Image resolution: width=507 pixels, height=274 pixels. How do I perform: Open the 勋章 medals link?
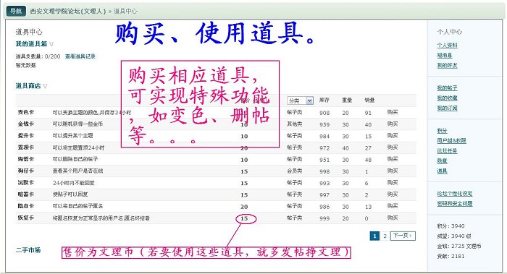click(x=442, y=160)
